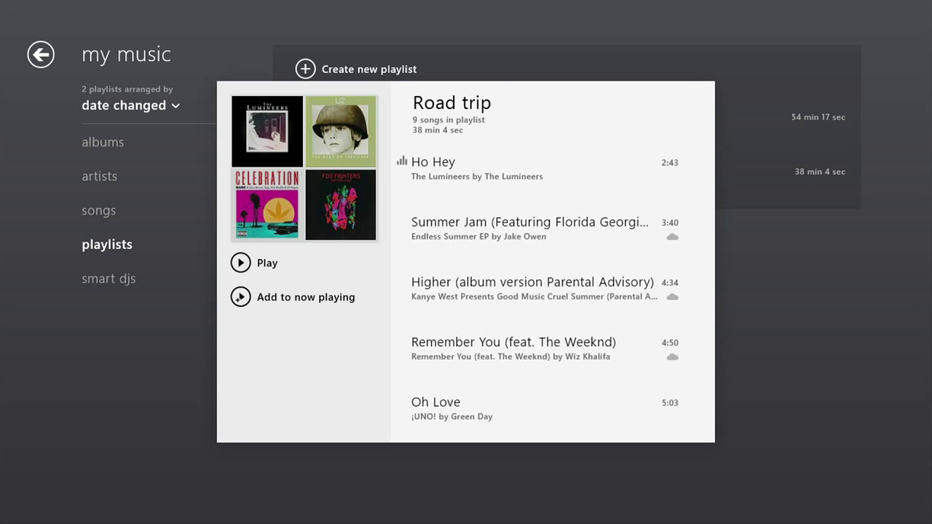Select the song Oh Love
This screenshot has height=524, width=932.
[435, 402]
